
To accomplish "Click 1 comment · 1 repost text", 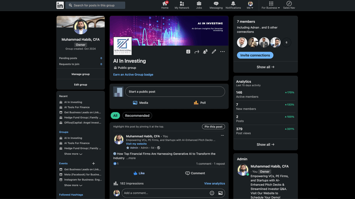I will 211,164.
